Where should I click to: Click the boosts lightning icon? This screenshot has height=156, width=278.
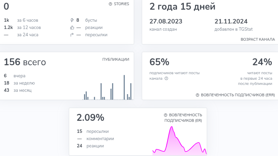[x=72, y=20]
